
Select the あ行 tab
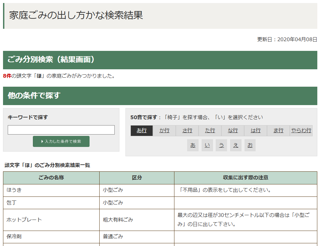[x=142, y=131]
